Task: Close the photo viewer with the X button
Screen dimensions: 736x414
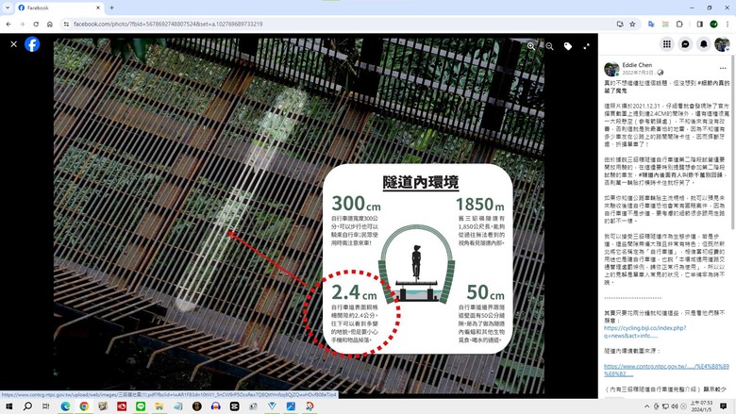Action: [x=13, y=44]
